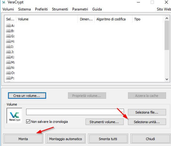This screenshot has width=171, height=146.
Task: Click the Sel... column header
Action: [x=10, y=19]
